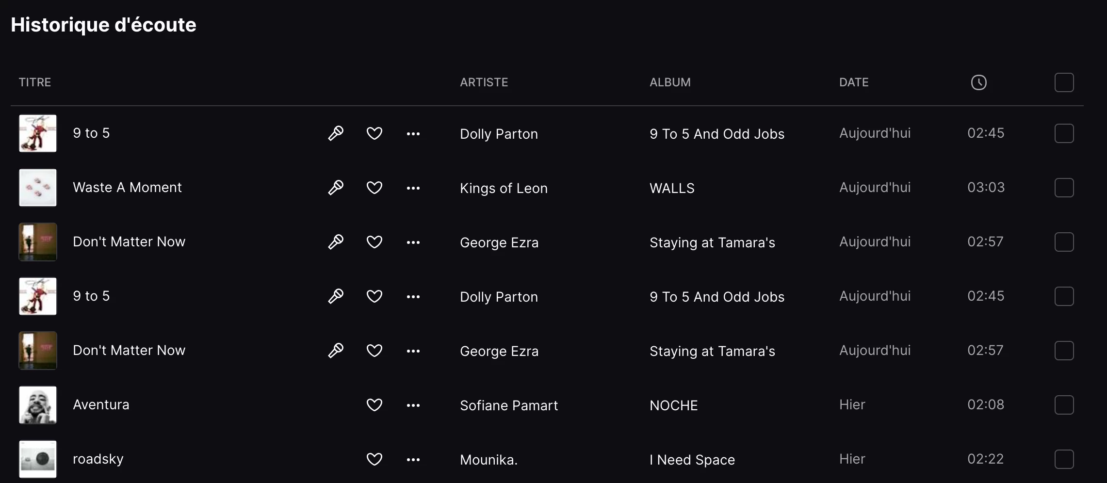Open the artist page for Kings of Leon
Screen dimensions: 1107x483
504,188
